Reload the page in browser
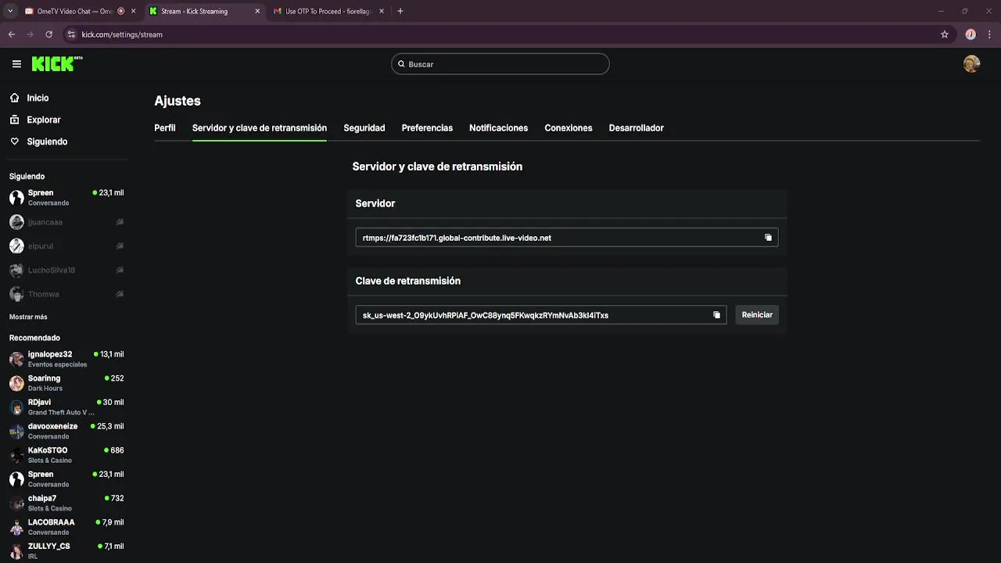1001x563 pixels. (x=48, y=34)
